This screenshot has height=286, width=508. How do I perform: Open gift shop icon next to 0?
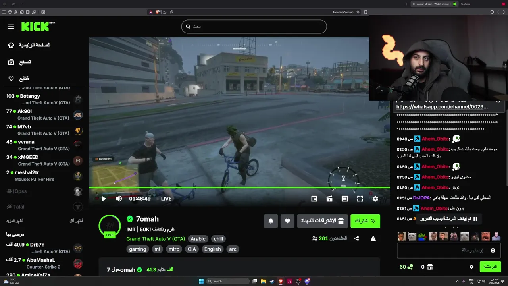point(430,267)
